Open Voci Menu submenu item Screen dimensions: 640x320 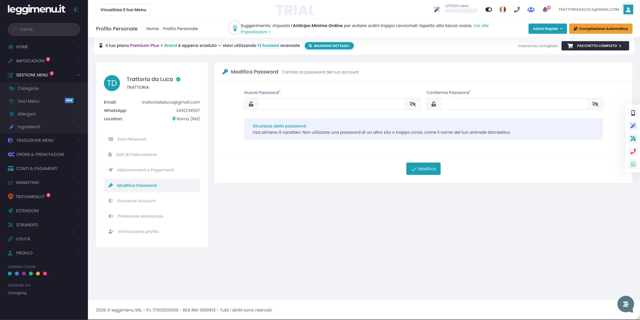tap(44, 101)
